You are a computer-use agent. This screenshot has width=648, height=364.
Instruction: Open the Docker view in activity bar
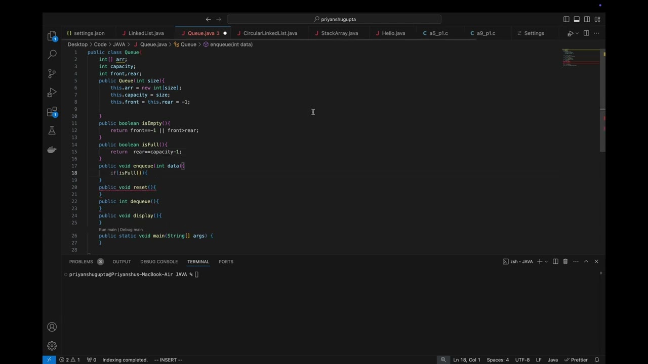(x=52, y=150)
